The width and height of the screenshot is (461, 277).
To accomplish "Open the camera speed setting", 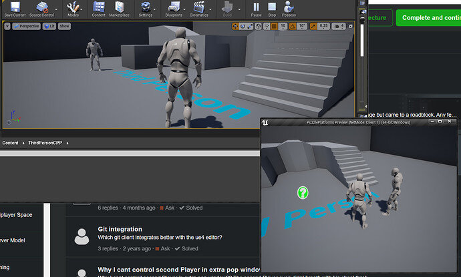I will pos(339,26).
